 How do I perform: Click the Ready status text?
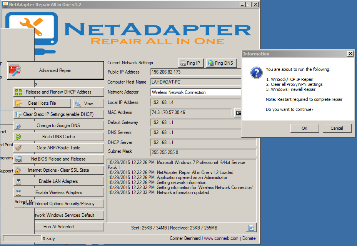[x=49, y=239]
